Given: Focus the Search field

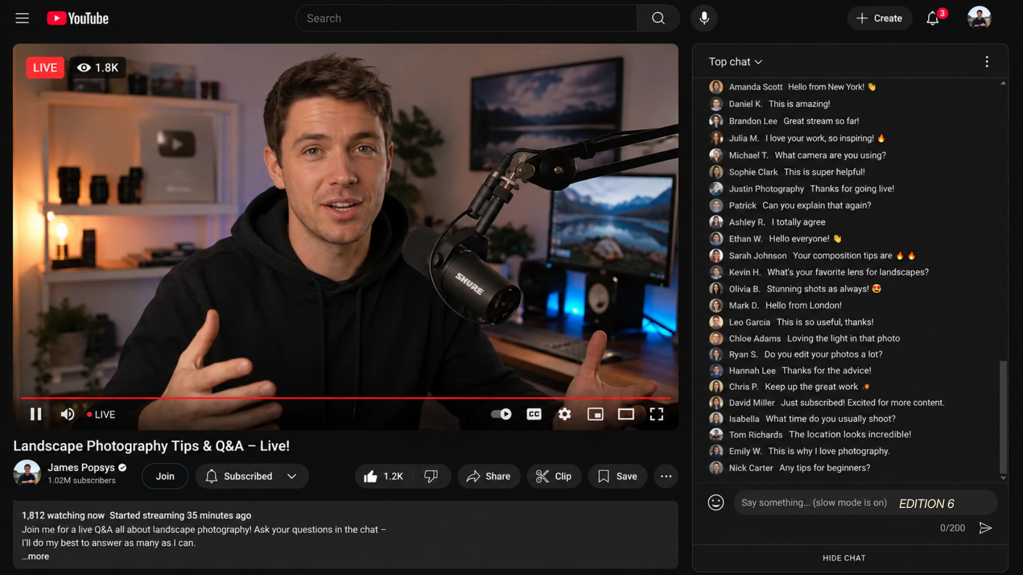Looking at the screenshot, I should 466,18.
